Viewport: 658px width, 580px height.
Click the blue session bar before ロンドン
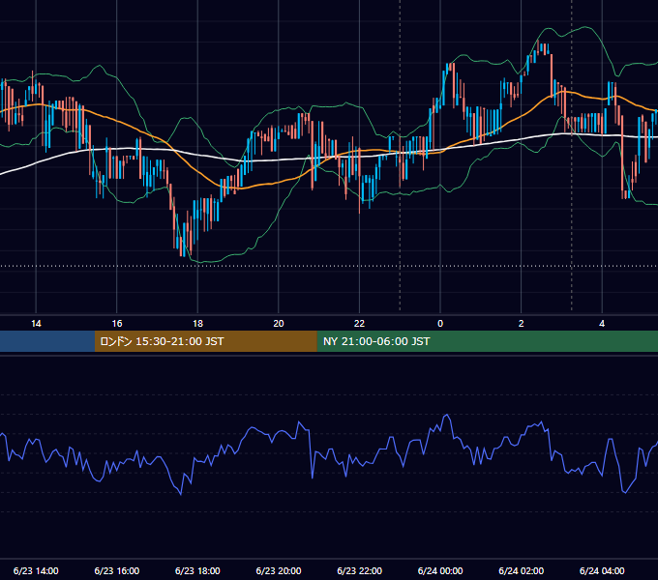coord(47,341)
